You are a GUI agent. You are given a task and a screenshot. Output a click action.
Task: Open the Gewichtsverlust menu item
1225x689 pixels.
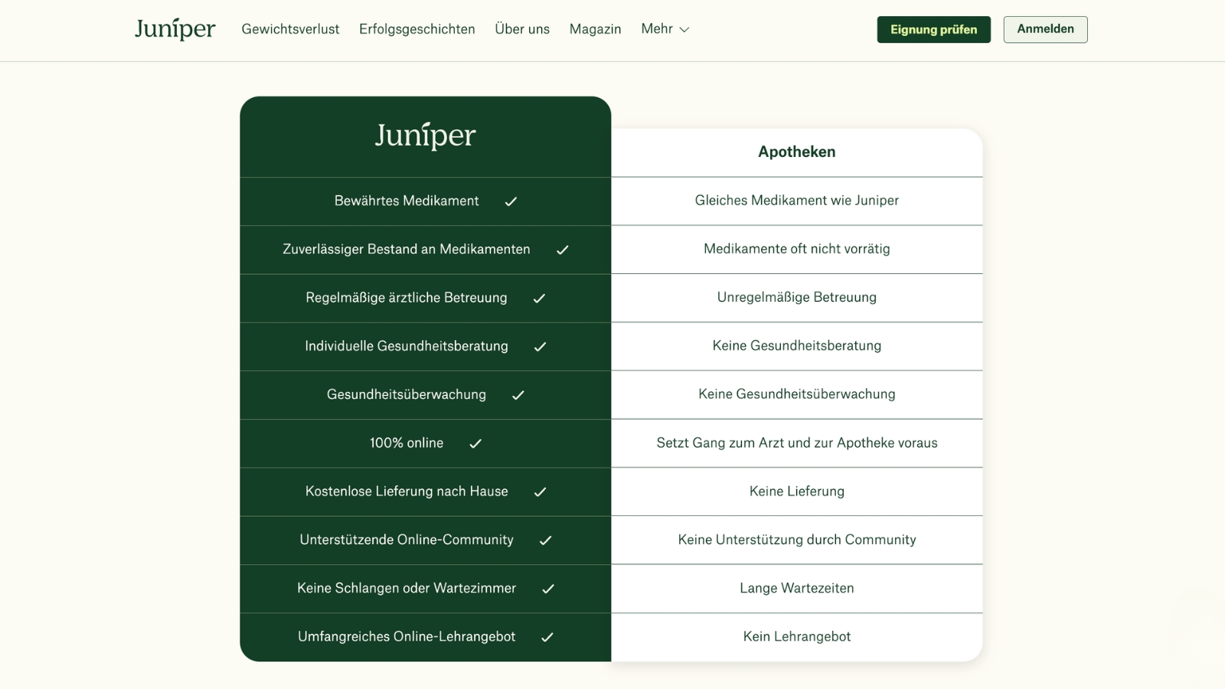point(290,29)
